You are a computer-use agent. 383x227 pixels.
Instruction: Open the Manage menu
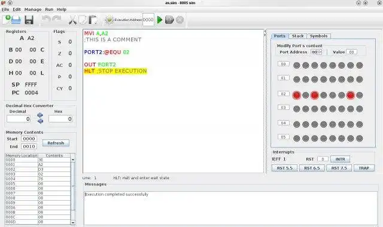pos(33,10)
